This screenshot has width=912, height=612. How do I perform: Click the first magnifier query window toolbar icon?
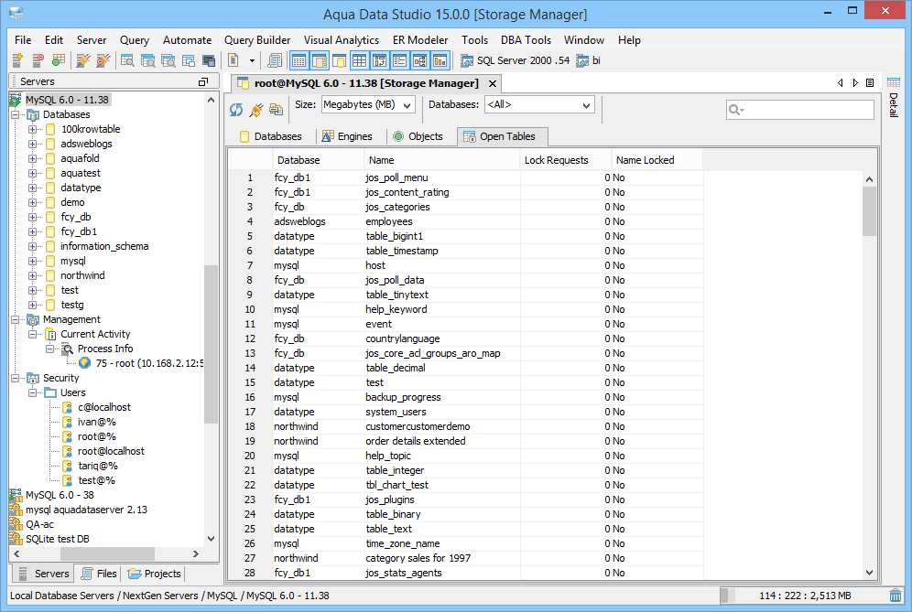(126, 59)
